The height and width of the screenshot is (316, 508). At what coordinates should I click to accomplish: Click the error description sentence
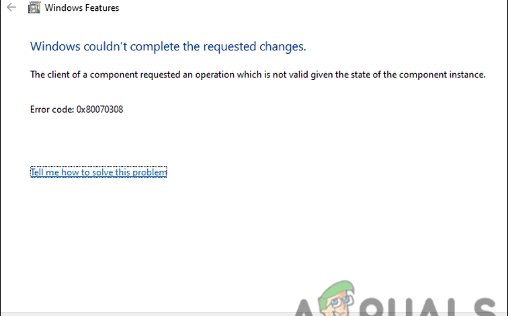click(257, 75)
